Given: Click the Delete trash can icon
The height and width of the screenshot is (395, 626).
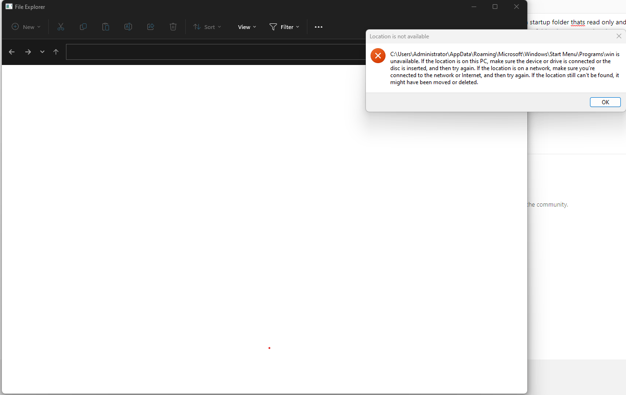Looking at the screenshot, I should click(x=173, y=27).
